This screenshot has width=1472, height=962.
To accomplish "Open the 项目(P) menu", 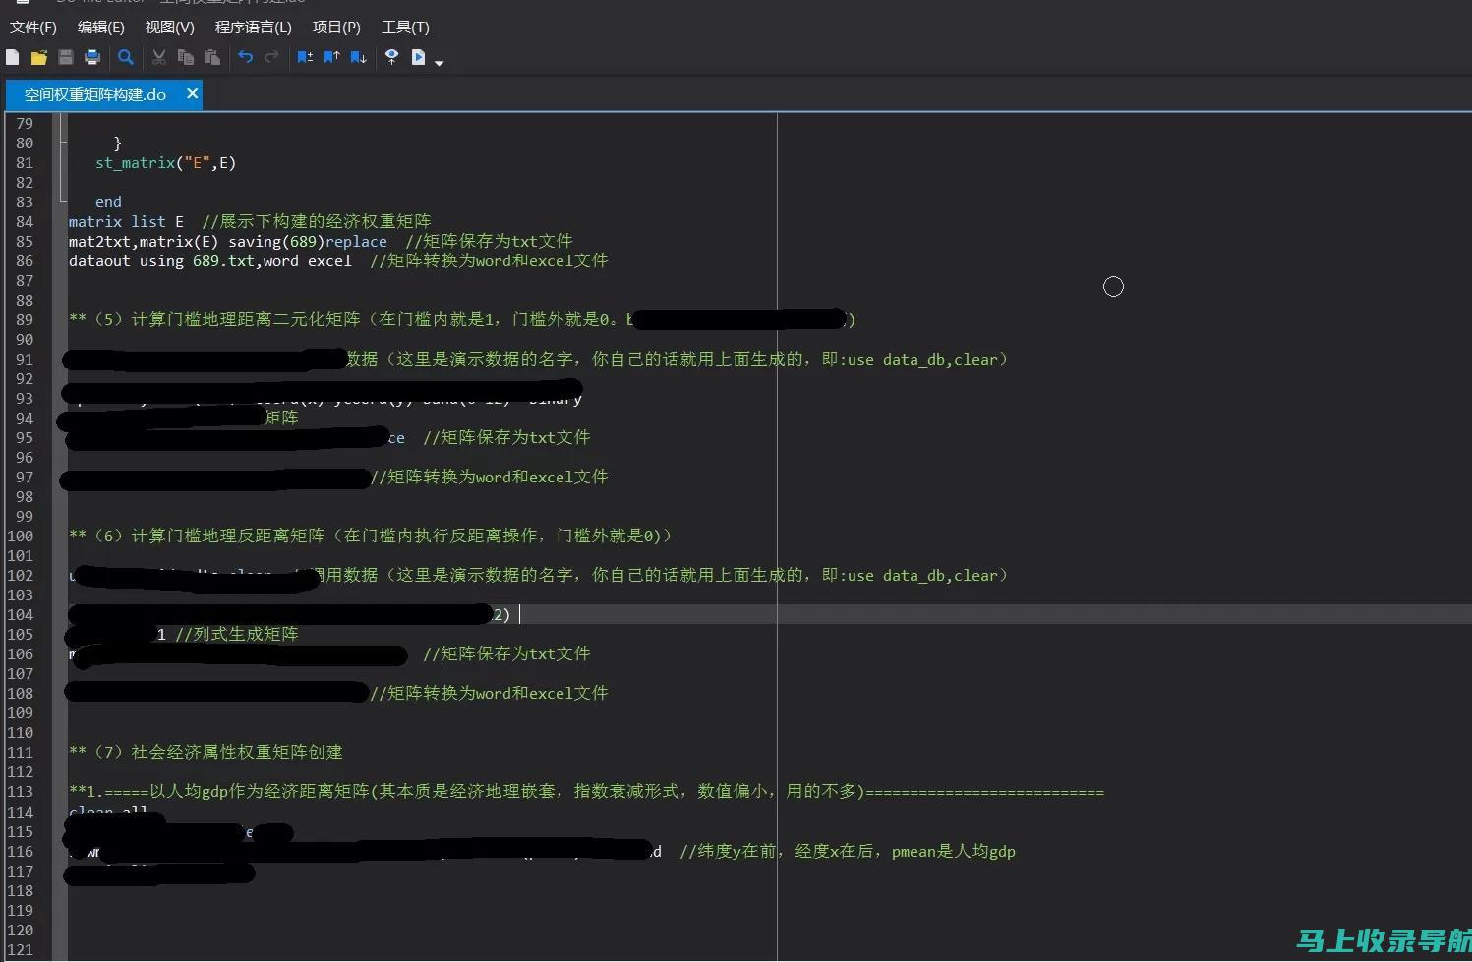I will [336, 27].
